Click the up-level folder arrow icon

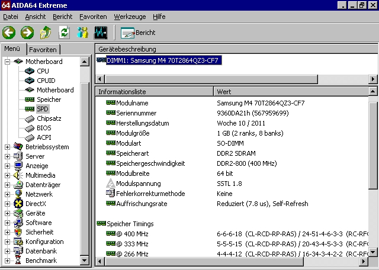click(46, 33)
